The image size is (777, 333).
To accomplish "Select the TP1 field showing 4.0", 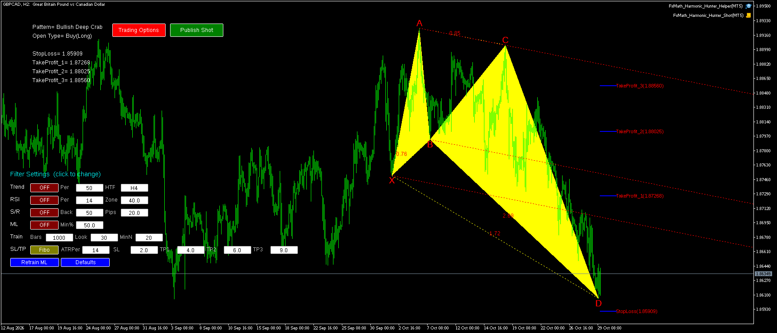I will tap(191, 250).
